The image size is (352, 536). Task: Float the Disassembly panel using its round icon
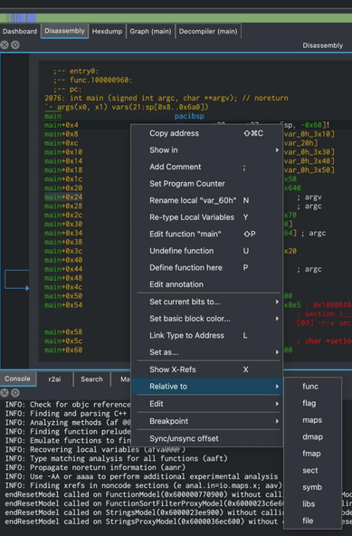point(15,44)
